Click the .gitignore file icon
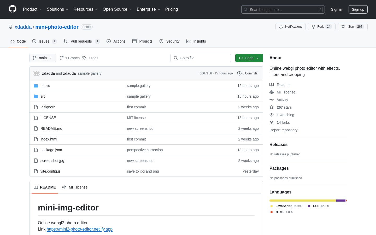The image size is (376, 235). click(x=36, y=107)
